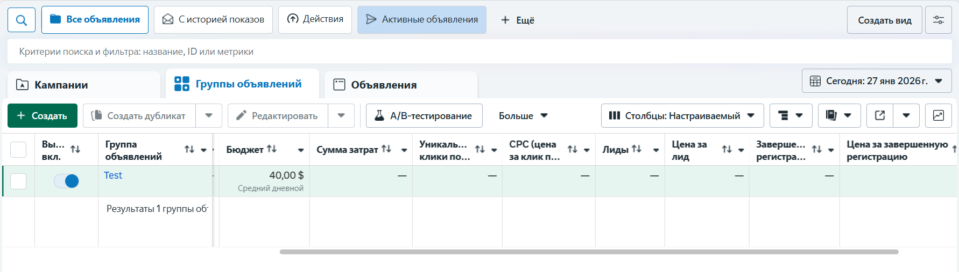The height and width of the screenshot is (272, 959).
Task: Tick the select-all header checkbox
Action: coord(18,150)
